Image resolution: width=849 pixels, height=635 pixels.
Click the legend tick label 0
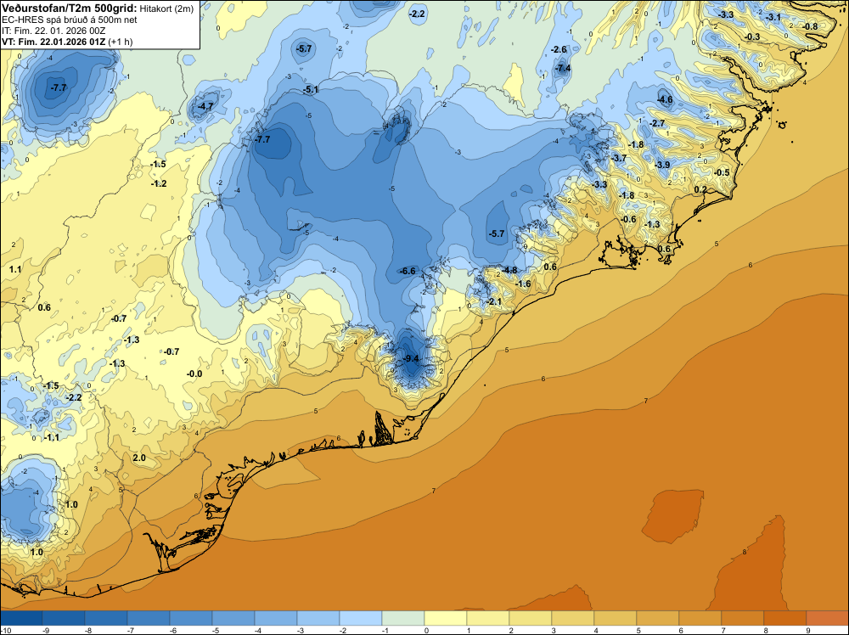tap(427, 630)
